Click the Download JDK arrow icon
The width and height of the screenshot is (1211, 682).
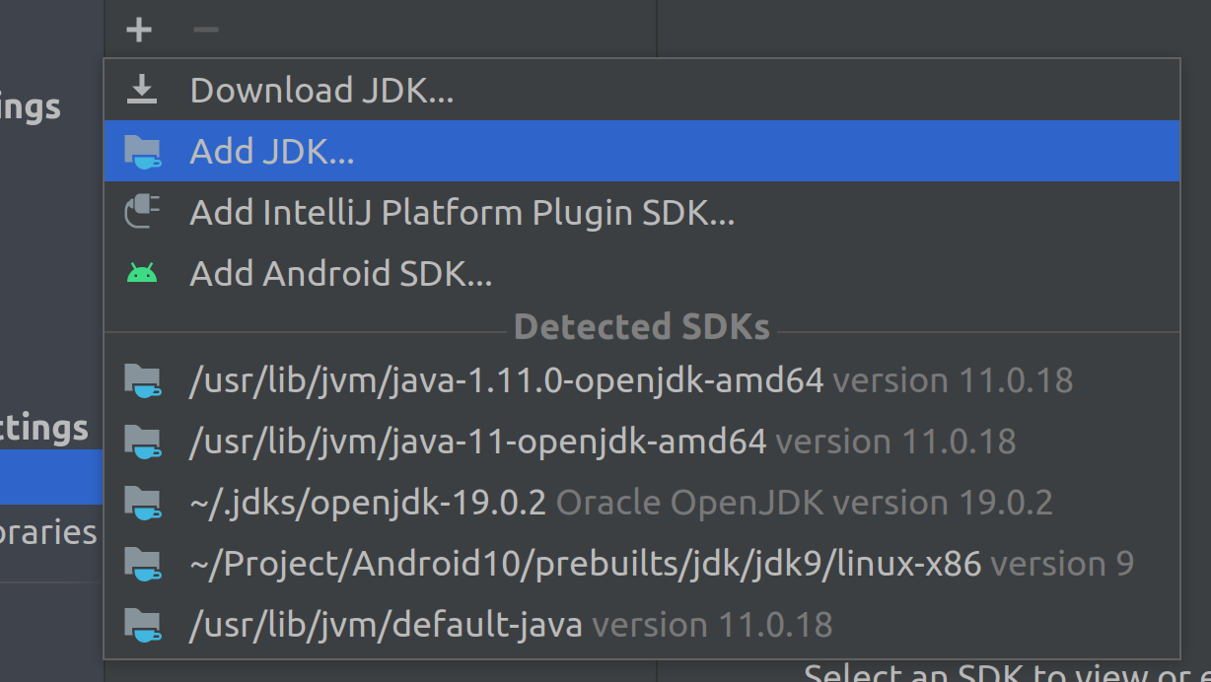point(143,90)
